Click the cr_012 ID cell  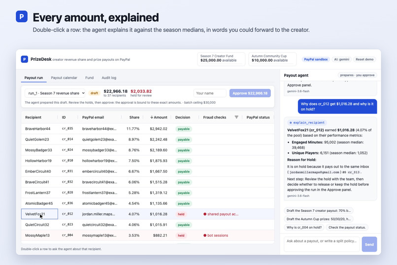coord(67,214)
